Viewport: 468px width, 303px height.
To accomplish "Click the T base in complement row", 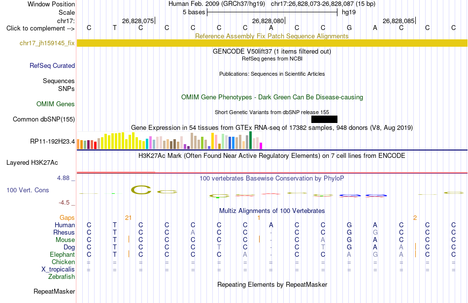I will click(115, 28).
